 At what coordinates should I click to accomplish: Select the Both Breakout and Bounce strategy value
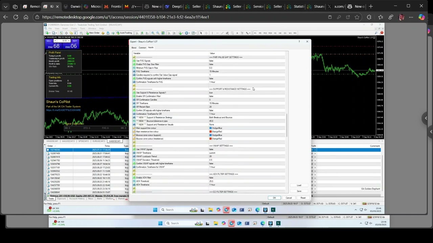tap(221, 117)
